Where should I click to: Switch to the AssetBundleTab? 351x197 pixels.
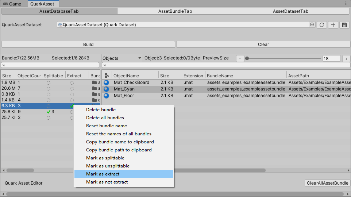[x=175, y=11]
